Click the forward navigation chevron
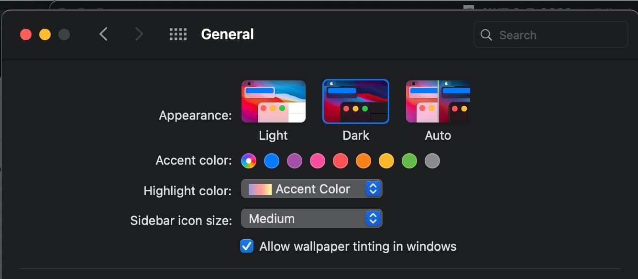The height and width of the screenshot is (279, 638). click(139, 34)
